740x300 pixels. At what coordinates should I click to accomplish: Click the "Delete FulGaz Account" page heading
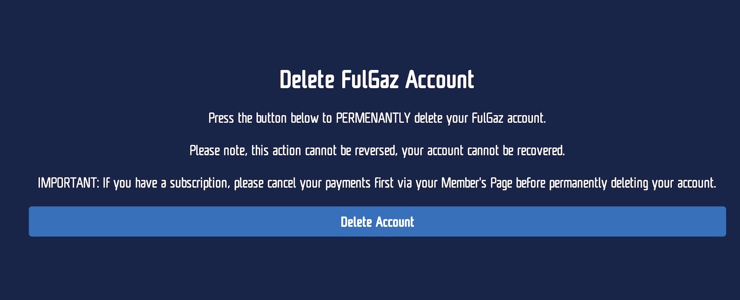click(x=377, y=80)
